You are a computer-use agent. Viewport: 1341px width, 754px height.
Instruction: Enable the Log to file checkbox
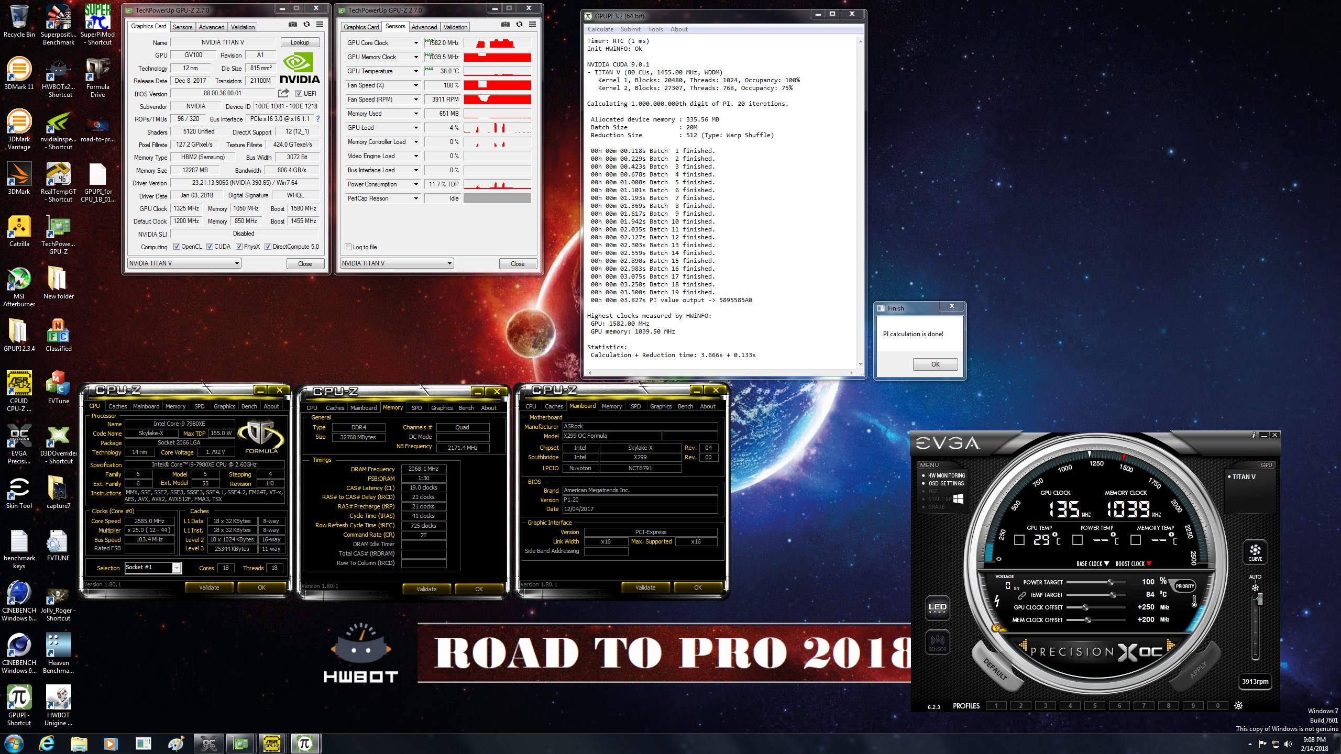348,247
